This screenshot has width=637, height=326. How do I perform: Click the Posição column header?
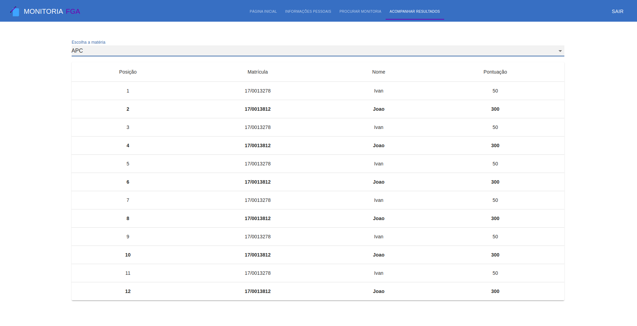pyautogui.click(x=128, y=72)
